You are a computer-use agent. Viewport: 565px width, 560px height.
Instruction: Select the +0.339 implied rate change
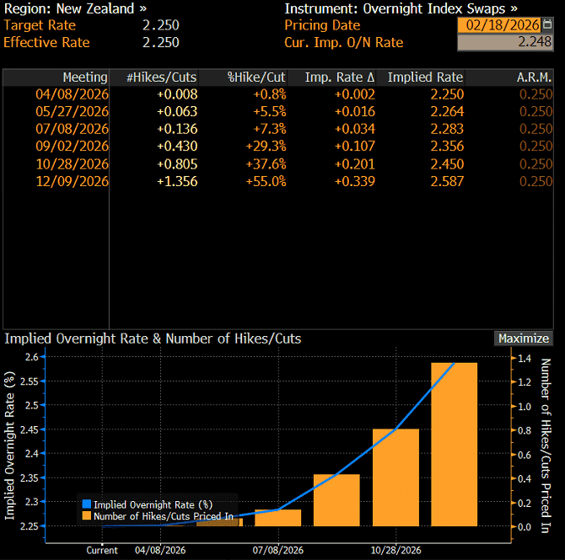tap(355, 181)
